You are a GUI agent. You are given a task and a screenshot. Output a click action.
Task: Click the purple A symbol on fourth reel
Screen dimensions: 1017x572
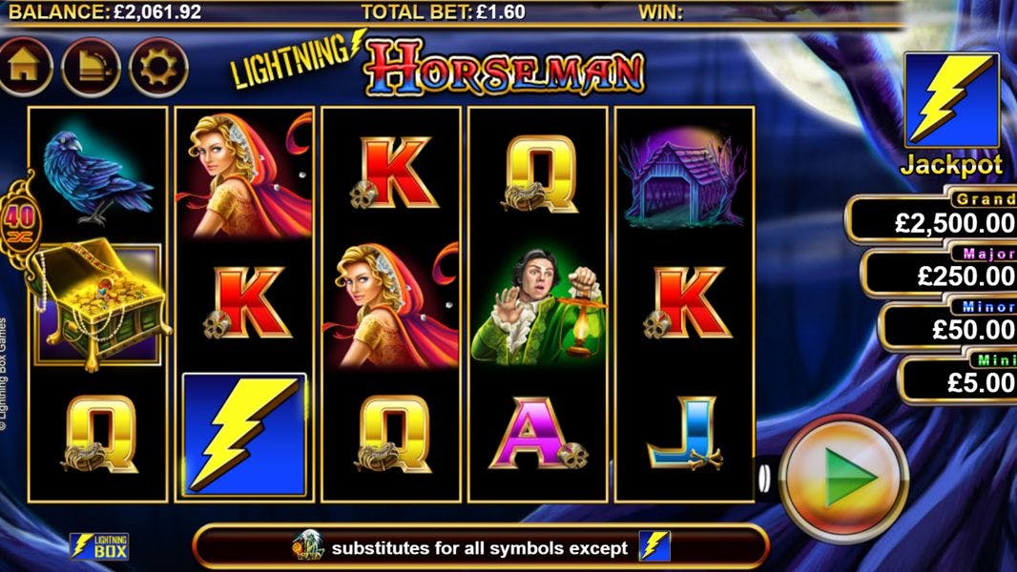538,434
